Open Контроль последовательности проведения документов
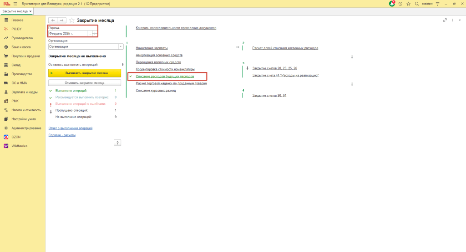This screenshot has height=252, width=466. 176,28
